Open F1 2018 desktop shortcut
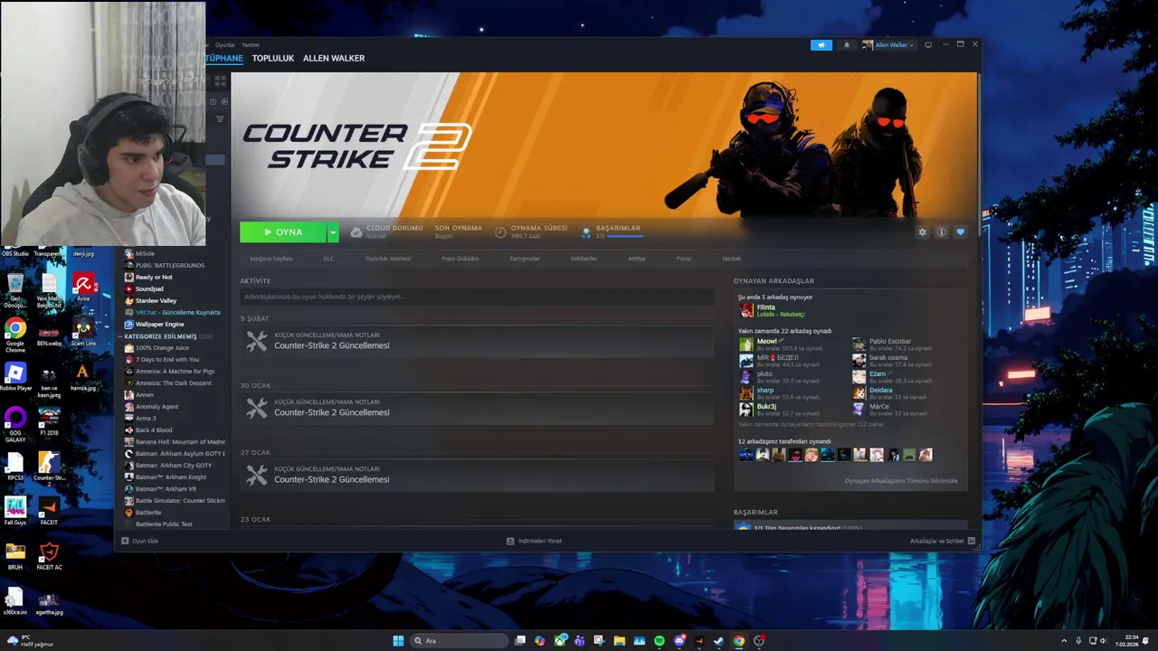Viewport: 1158px width, 651px height. [x=49, y=421]
